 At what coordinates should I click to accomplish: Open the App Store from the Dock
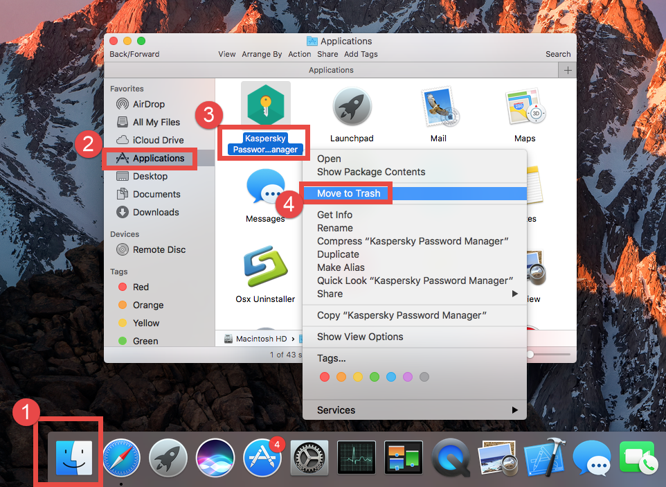click(x=262, y=457)
